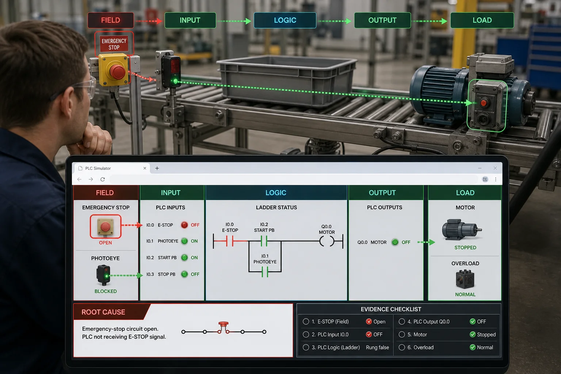The image size is (561, 374).
Task: Click the motor icon in LOAD panel
Action: 462,230
